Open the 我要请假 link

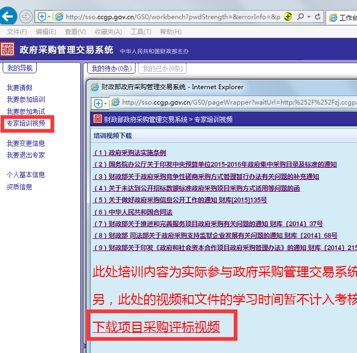(x=20, y=88)
